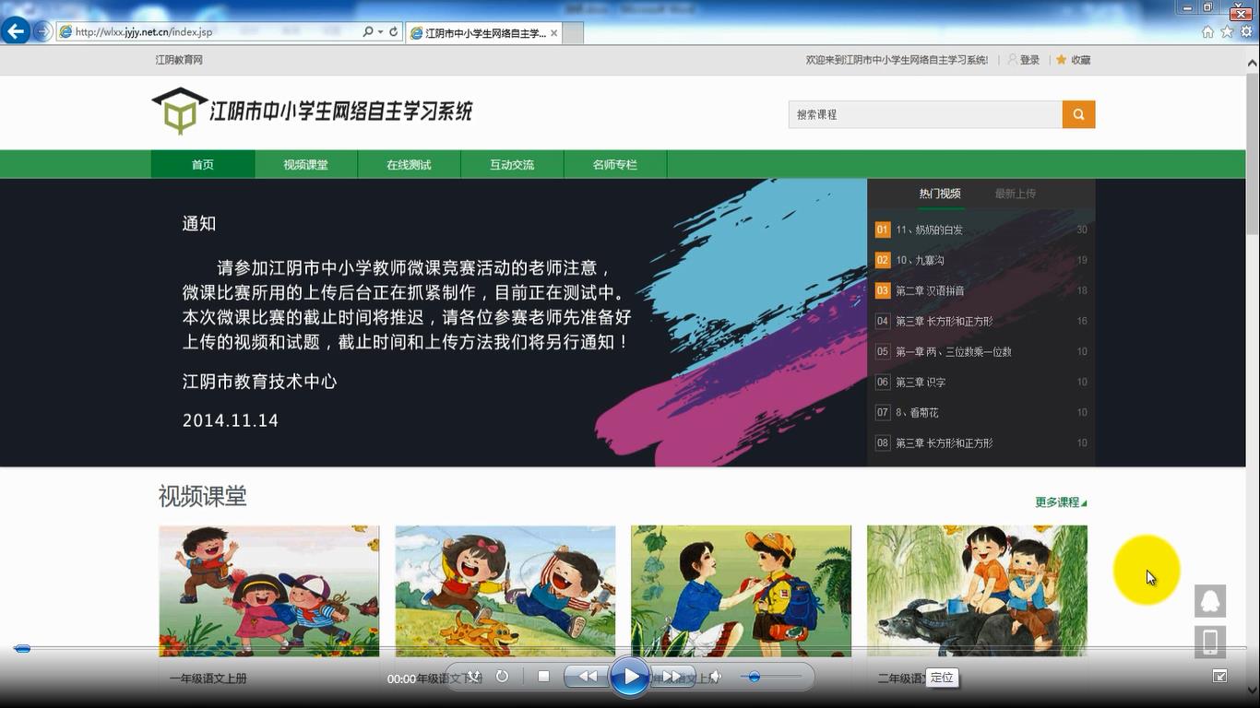Open the 江阴教育网 link
The width and height of the screenshot is (1260, 708).
click(x=179, y=60)
